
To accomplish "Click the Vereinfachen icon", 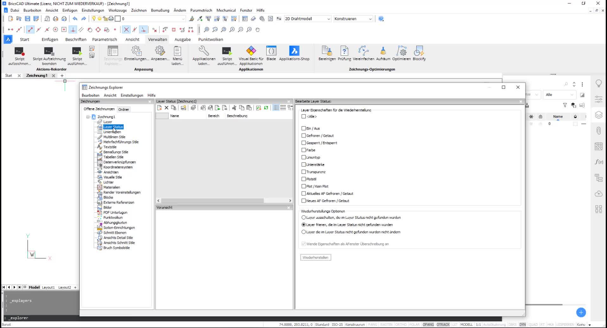I will 363,51.
